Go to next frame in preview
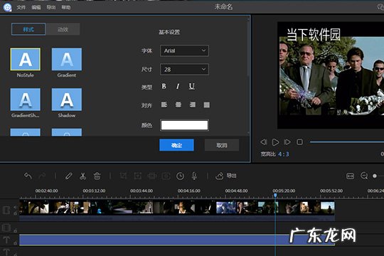The image size is (384, 256). 287,142
